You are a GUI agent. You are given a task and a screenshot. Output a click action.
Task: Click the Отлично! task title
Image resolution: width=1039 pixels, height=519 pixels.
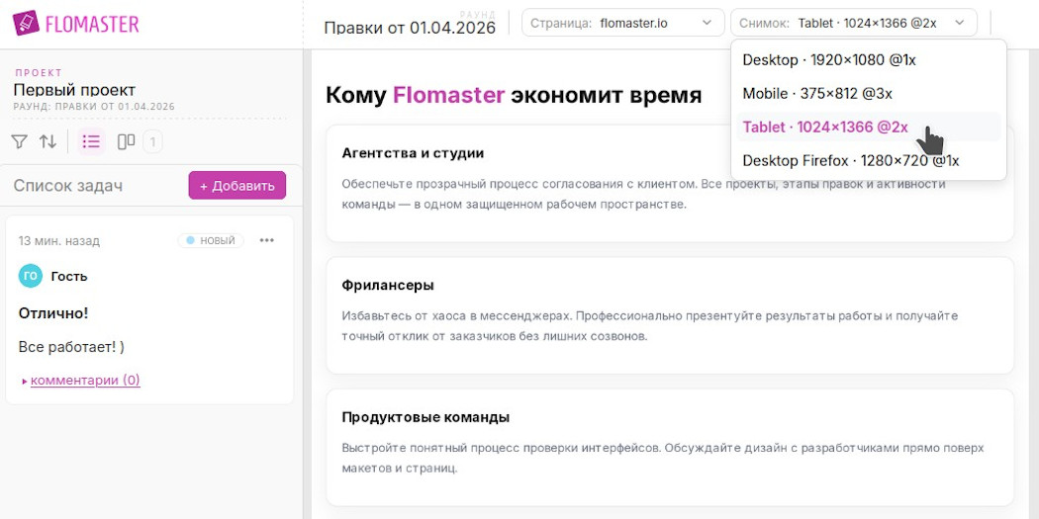click(53, 313)
